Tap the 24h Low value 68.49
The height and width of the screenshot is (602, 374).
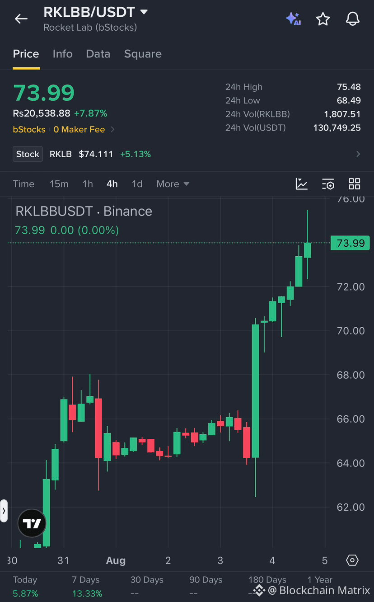[x=349, y=100]
